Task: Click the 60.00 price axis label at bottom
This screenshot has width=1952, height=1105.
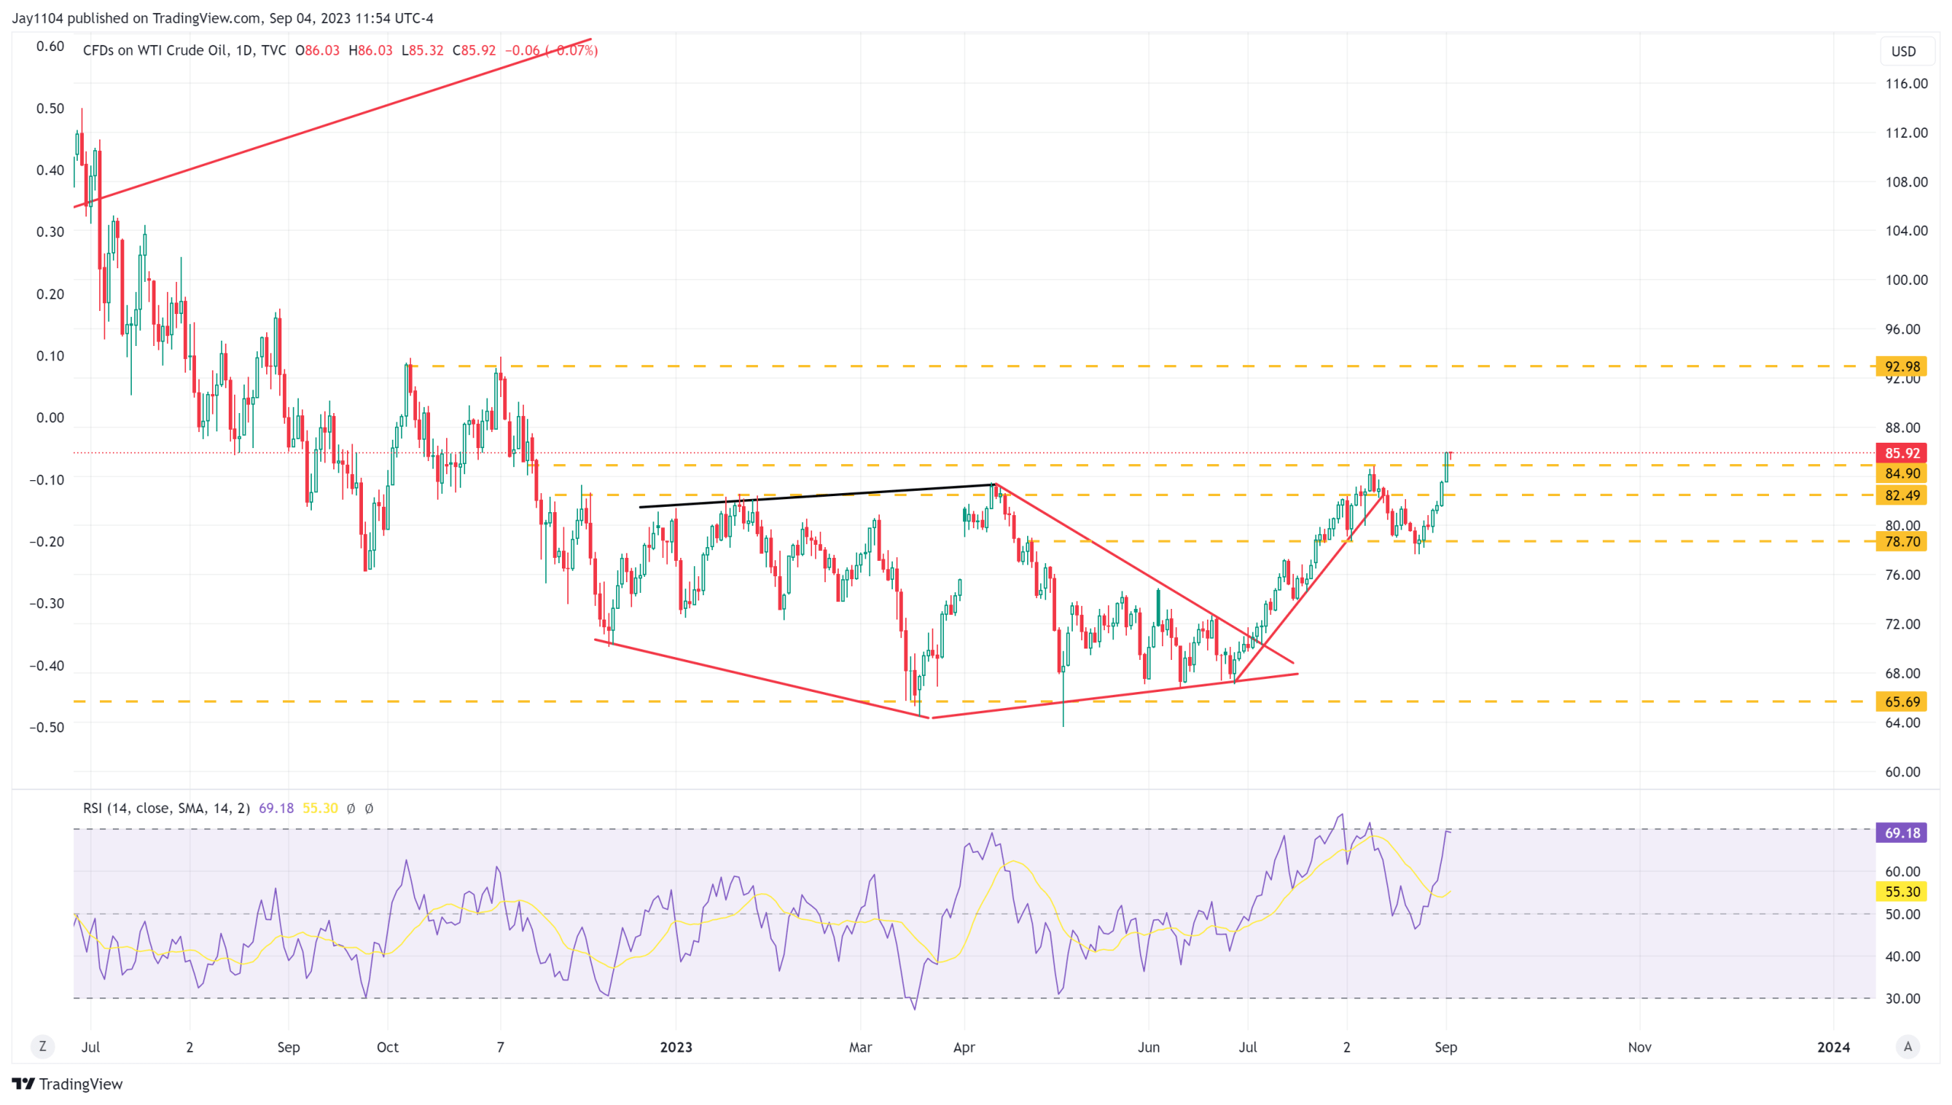Action: (1902, 772)
